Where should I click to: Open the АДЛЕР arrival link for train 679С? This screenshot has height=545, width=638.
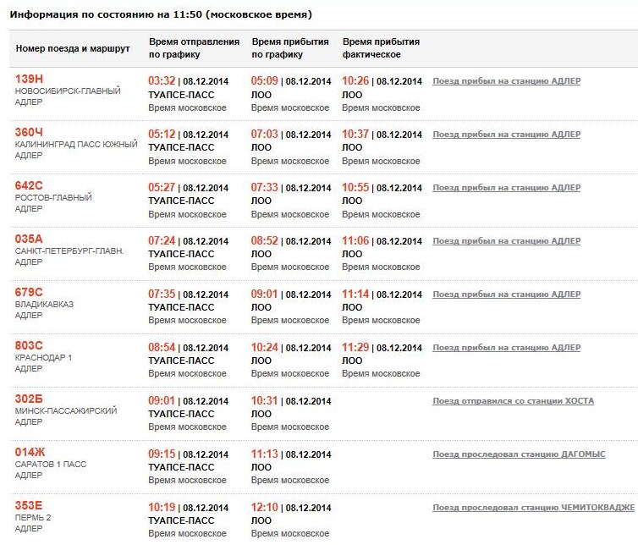[506, 295]
